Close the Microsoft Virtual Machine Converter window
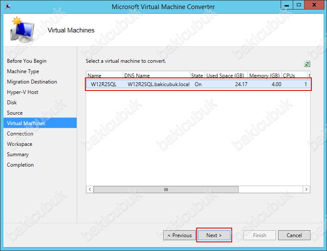The width and height of the screenshot is (327, 251). 314,5
